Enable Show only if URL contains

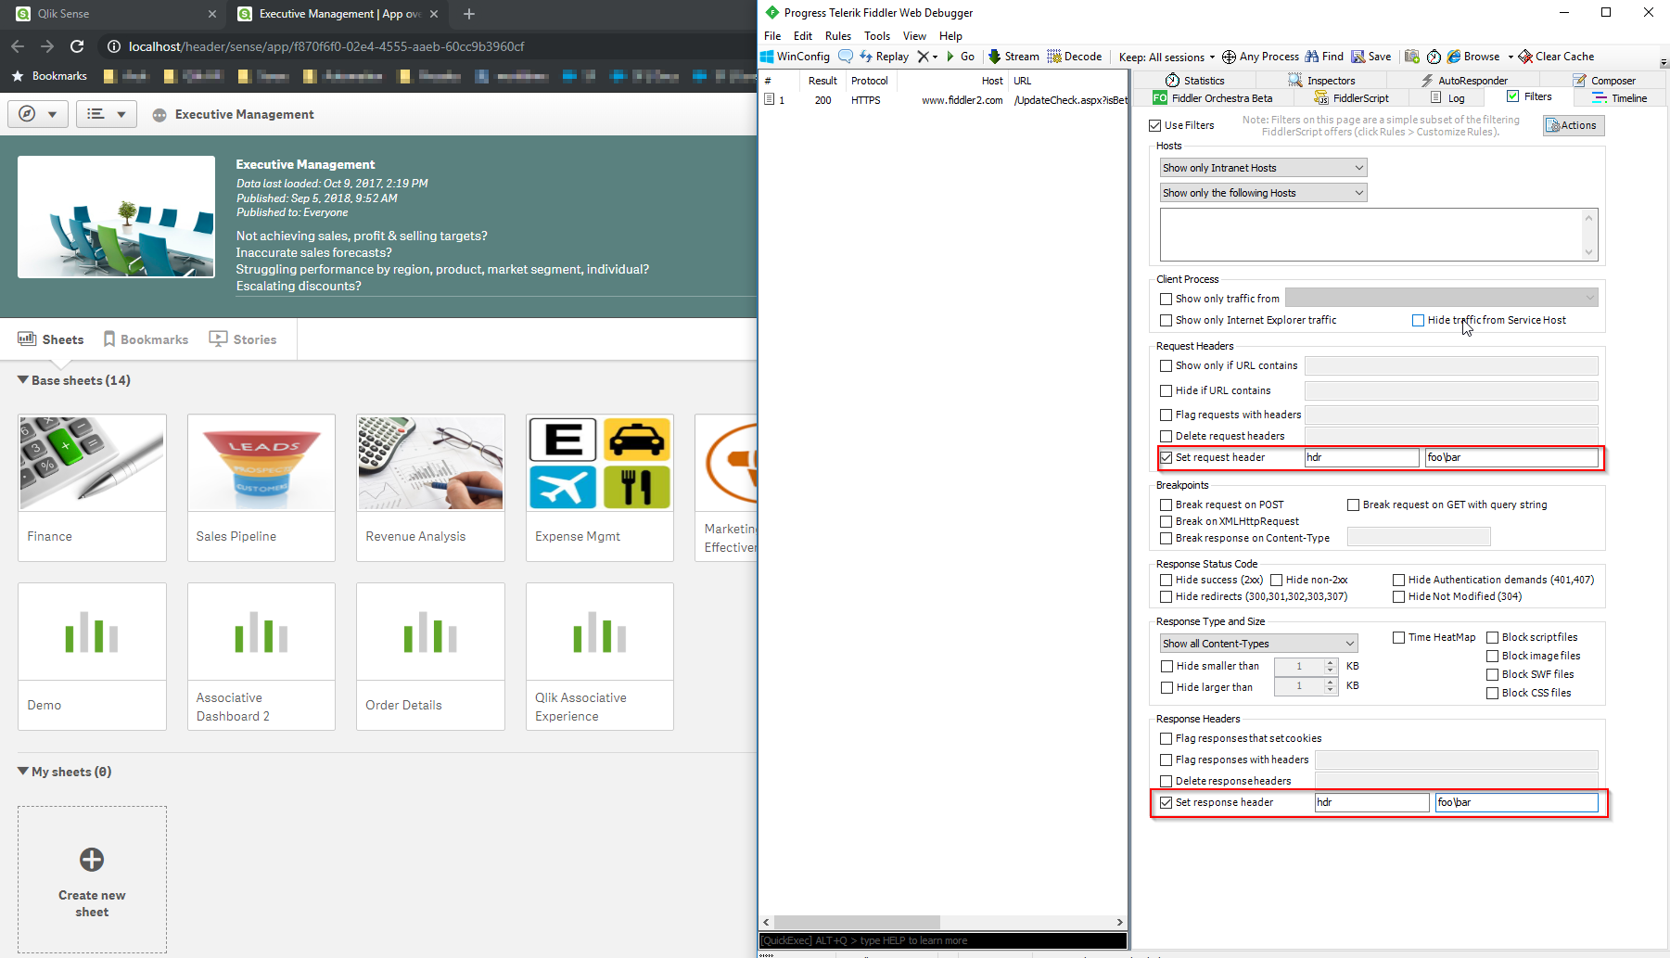pos(1166,365)
